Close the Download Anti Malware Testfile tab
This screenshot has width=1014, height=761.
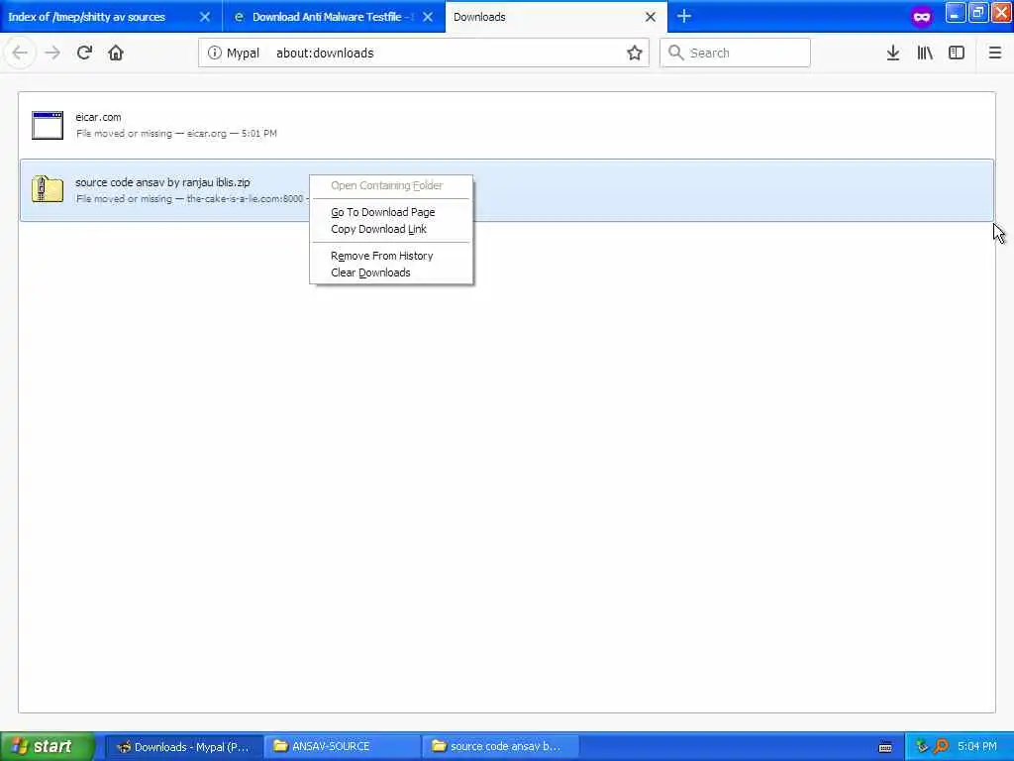click(428, 17)
